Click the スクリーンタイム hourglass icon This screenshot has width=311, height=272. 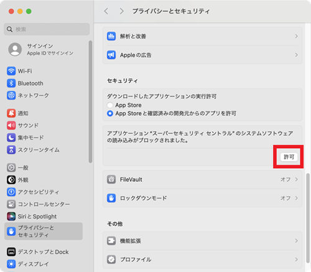11,150
